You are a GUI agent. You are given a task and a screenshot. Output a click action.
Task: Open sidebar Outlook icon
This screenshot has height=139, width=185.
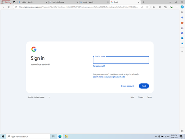point(182,38)
